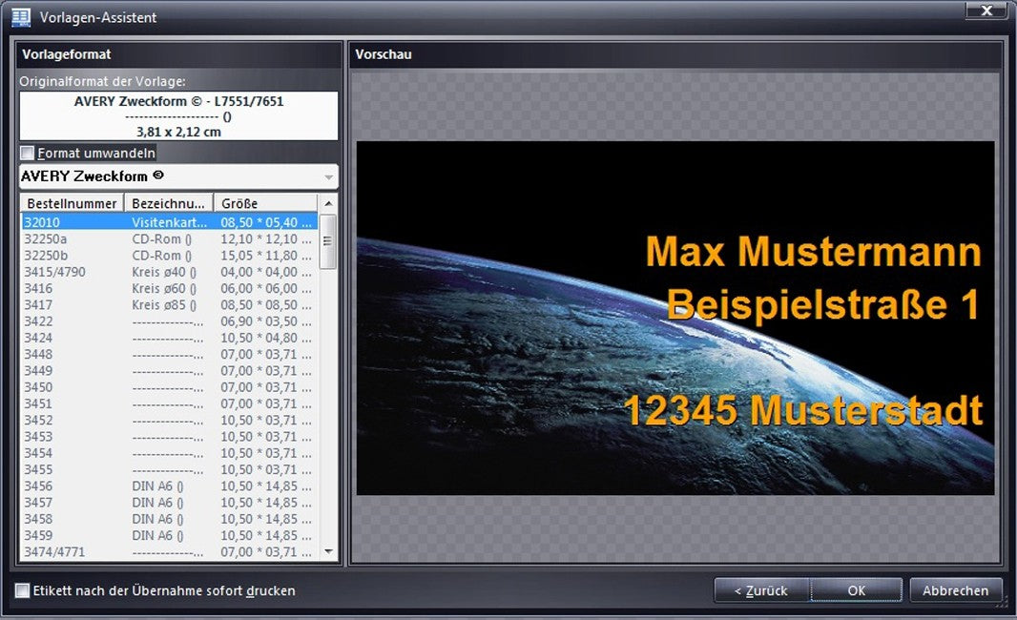Select the 3474/4771 list entry

tap(168, 552)
